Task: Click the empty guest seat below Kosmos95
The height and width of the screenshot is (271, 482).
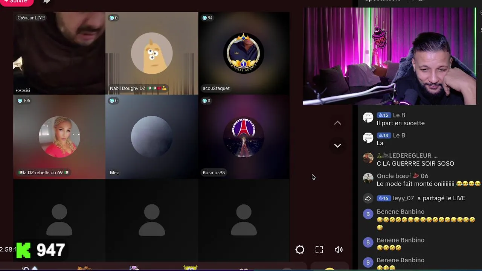Action: click(x=244, y=220)
